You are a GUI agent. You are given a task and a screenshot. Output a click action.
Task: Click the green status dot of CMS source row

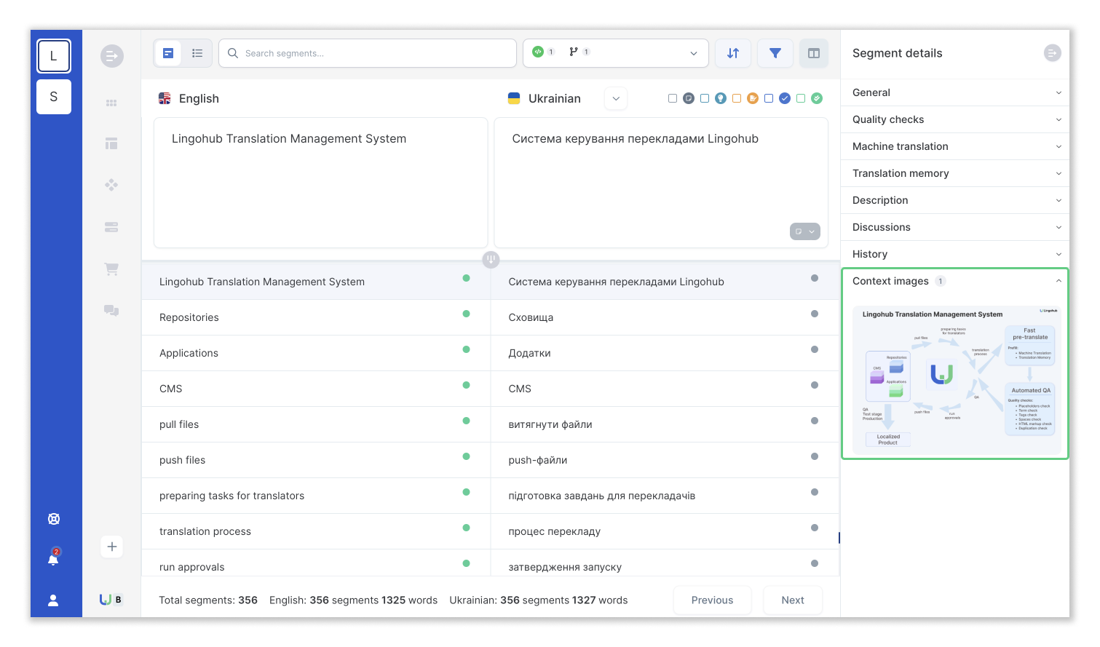pyautogui.click(x=466, y=385)
